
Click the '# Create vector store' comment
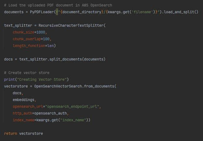coord(27,73)
